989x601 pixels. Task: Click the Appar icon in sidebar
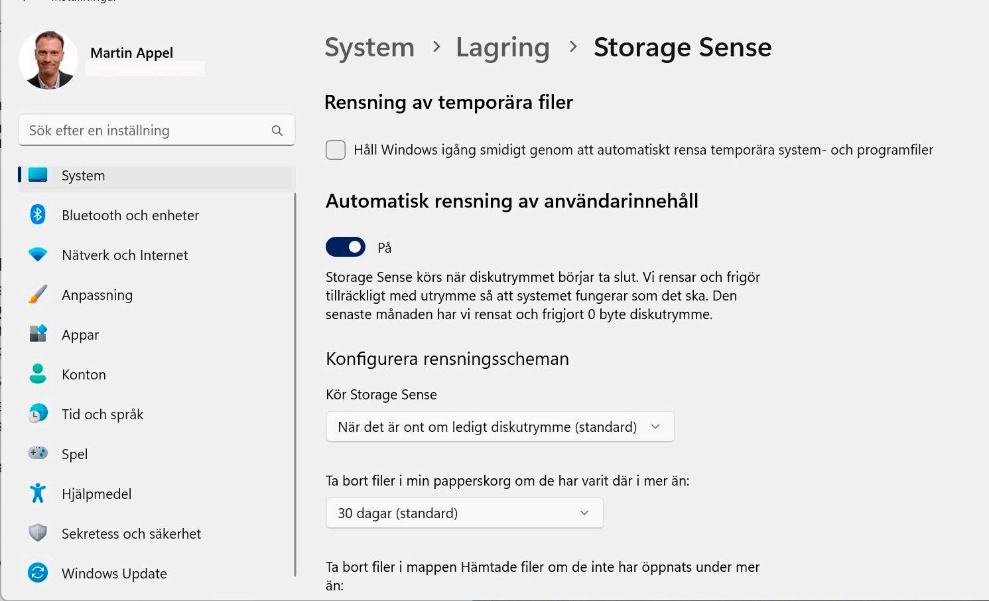[38, 334]
